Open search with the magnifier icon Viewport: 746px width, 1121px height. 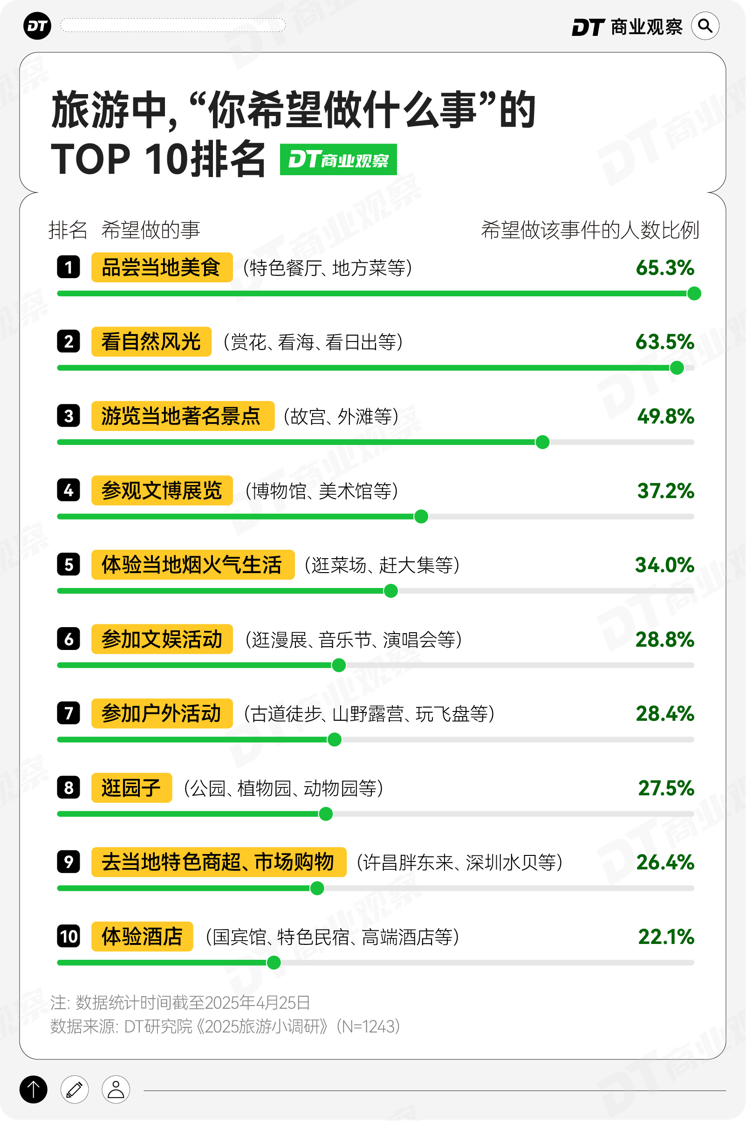tap(705, 26)
